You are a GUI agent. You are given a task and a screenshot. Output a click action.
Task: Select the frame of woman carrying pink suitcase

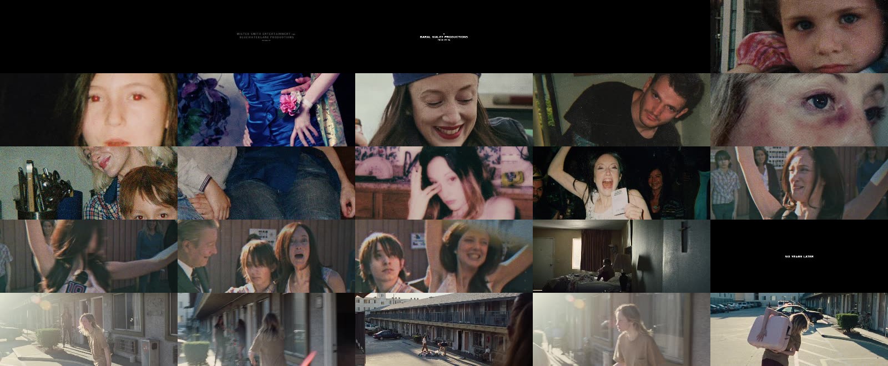[799, 329]
